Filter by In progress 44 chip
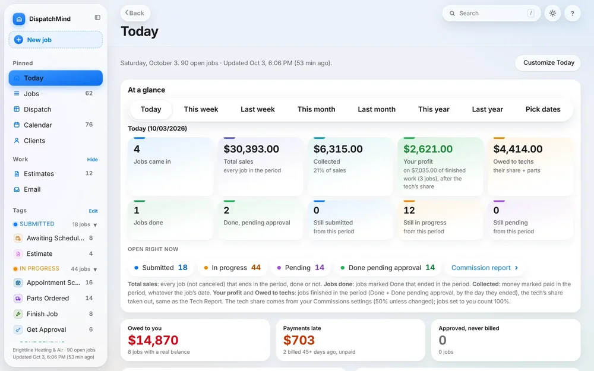 232,268
